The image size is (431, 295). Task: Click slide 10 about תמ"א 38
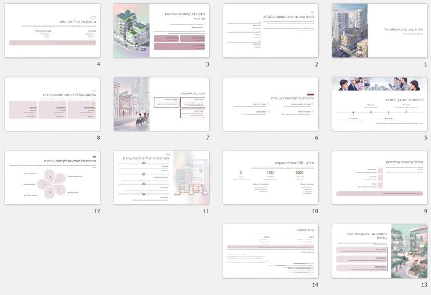tap(270, 177)
